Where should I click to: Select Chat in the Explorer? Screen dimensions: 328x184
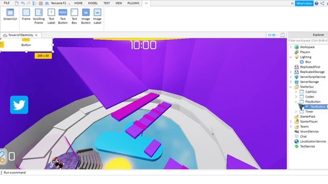point(303,136)
